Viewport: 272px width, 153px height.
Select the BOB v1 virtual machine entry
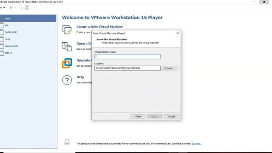pyautogui.click(x=8, y=53)
